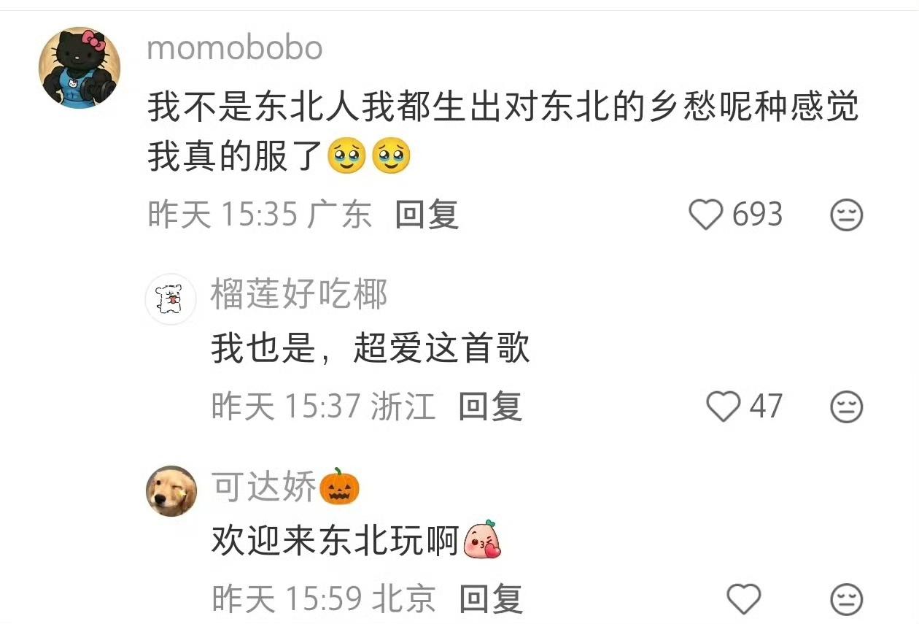Like momobobo's comment with the heart icon
Image resolution: width=919 pixels, height=624 pixels.
pyautogui.click(x=705, y=215)
